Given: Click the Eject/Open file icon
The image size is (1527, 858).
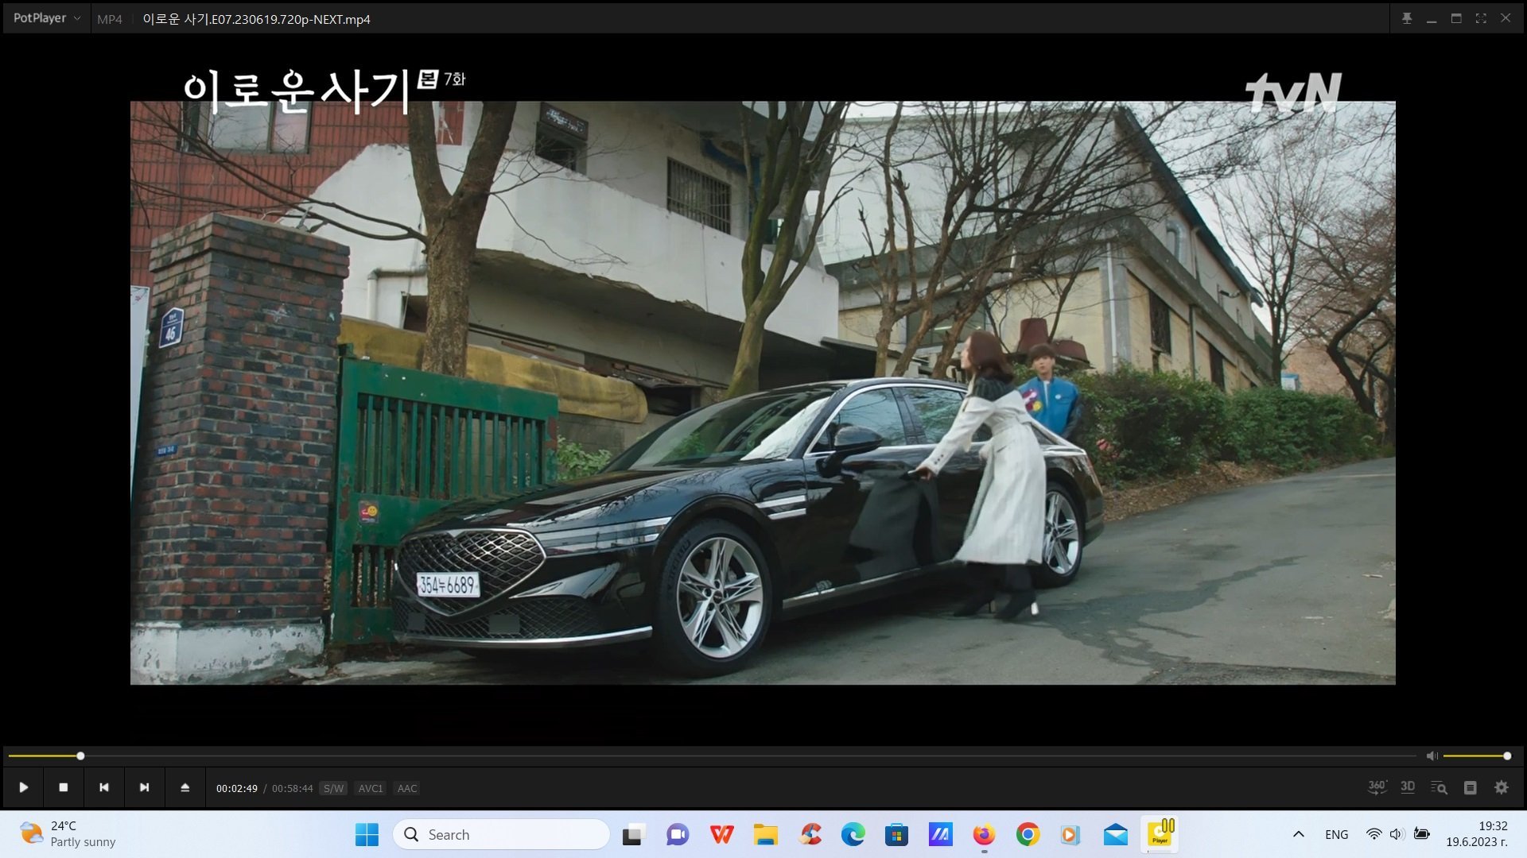Looking at the screenshot, I should [185, 787].
